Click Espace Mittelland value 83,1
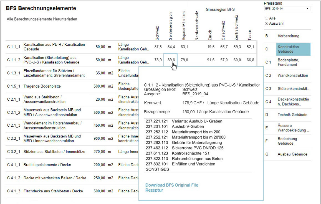This screenshot has width=321, height=204. (184, 47)
